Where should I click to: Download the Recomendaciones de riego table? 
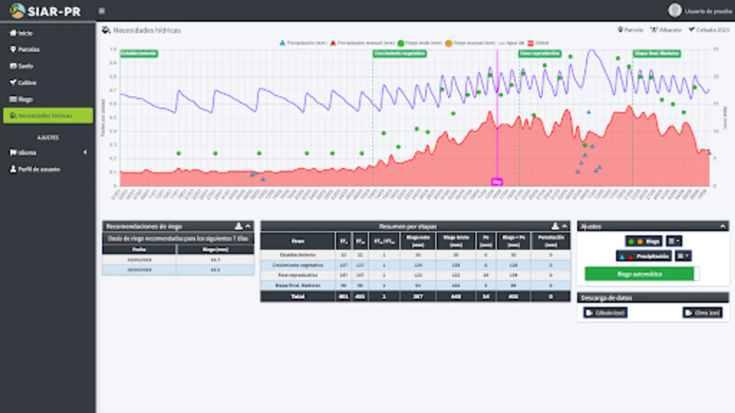(x=238, y=226)
